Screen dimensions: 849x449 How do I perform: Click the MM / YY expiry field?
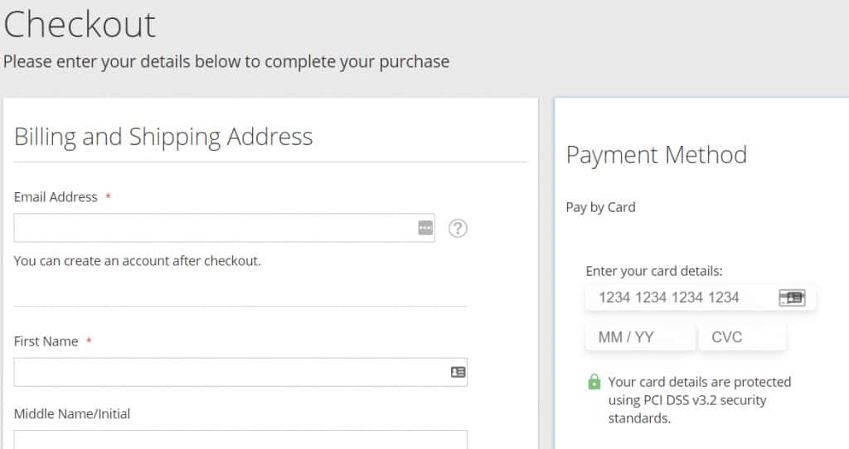(640, 337)
